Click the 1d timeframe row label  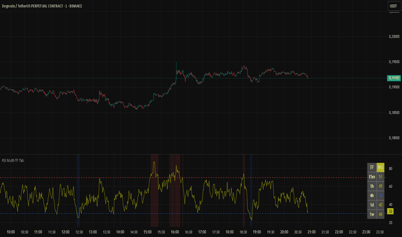click(372, 205)
